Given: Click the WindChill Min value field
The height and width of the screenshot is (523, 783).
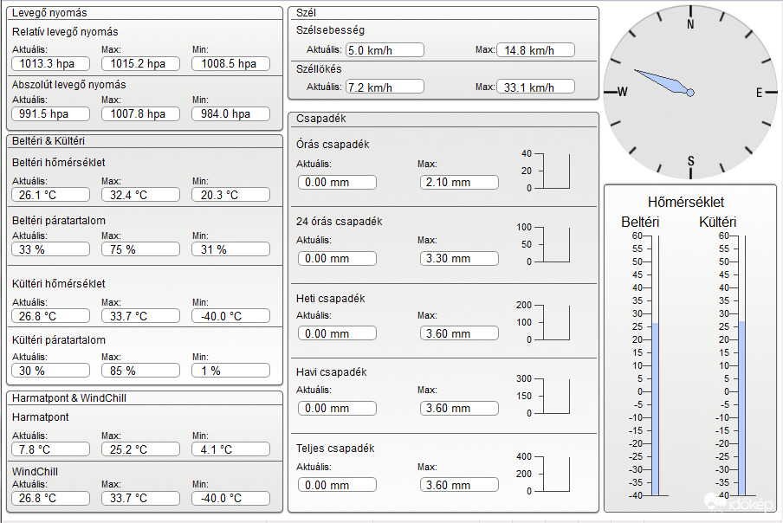Looking at the screenshot, I should point(230,498).
